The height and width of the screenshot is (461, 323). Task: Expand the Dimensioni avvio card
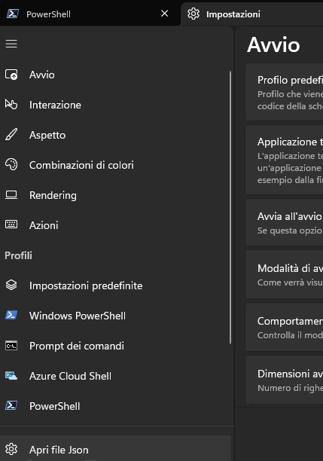coord(284,380)
